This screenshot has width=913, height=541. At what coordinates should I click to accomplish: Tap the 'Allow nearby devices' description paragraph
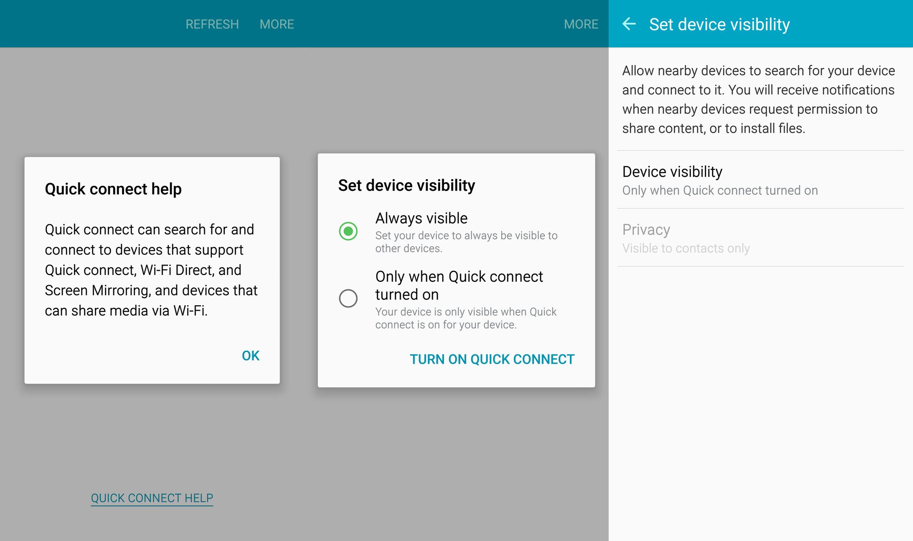point(758,99)
